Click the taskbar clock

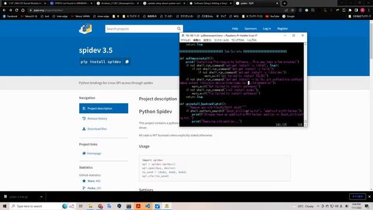[356, 206]
